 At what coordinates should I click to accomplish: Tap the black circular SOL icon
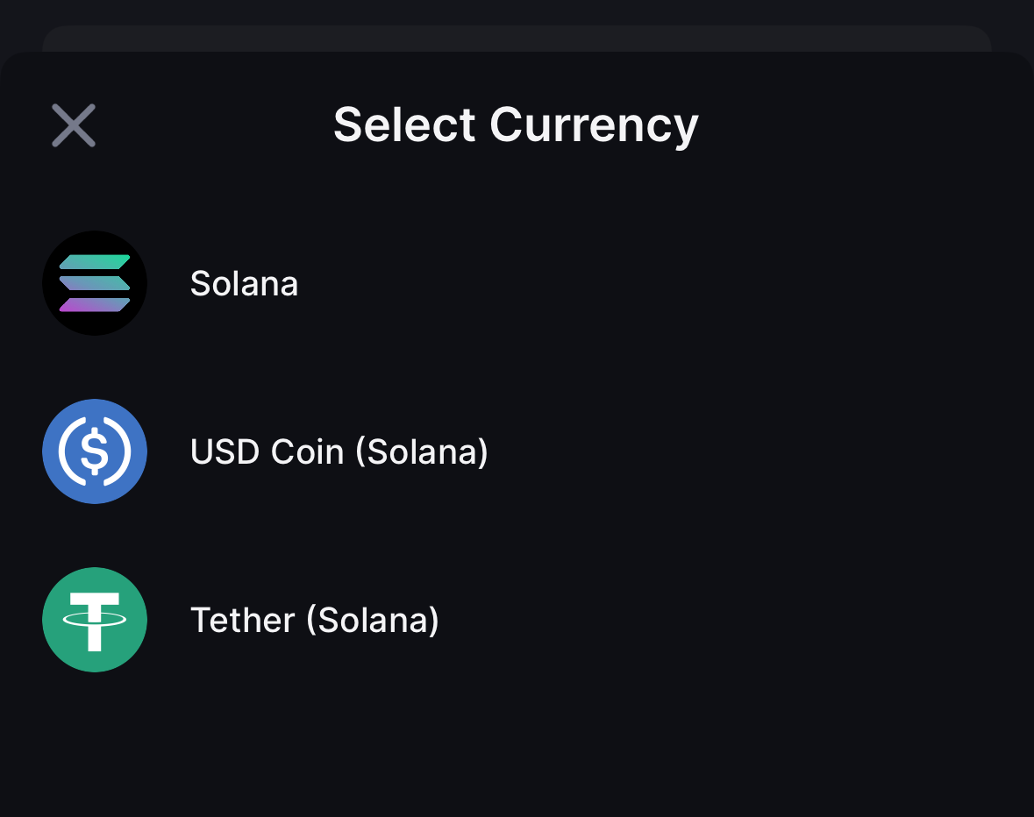tap(95, 283)
